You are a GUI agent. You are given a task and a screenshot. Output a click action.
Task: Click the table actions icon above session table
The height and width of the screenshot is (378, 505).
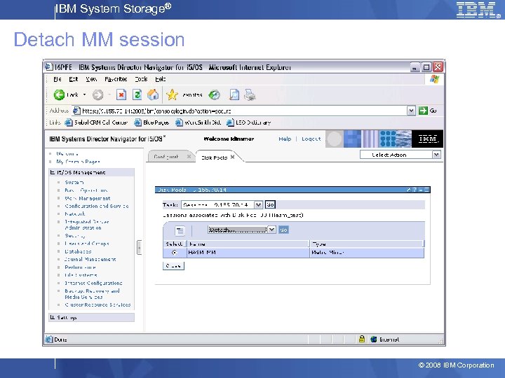[180, 230]
